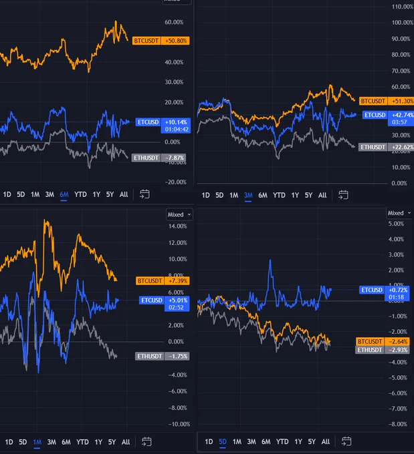Open go-to-date calendar in 1M chart
The width and height of the screenshot is (414, 454).
pos(146,442)
